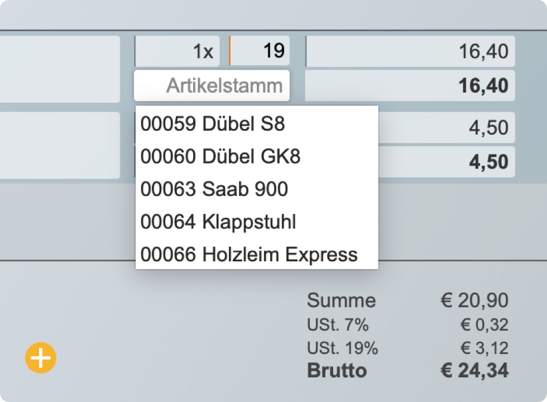Select 00059 Dübel S8 from the list
This screenshot has height=402, width=547.
[x=212, y=123]
